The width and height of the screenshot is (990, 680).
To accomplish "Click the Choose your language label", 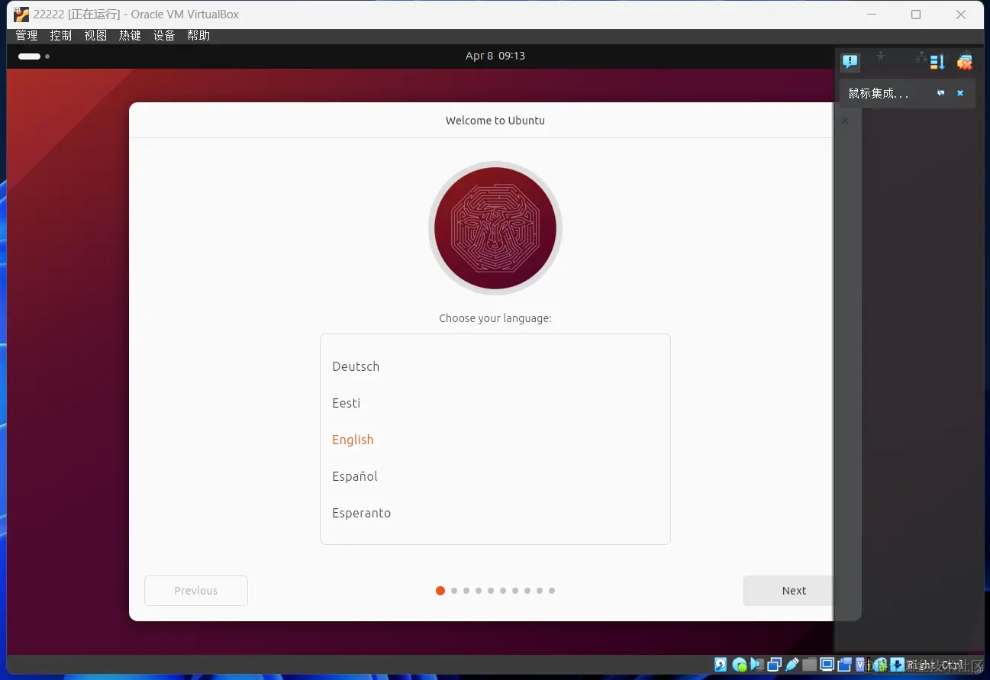I will 495,318.
